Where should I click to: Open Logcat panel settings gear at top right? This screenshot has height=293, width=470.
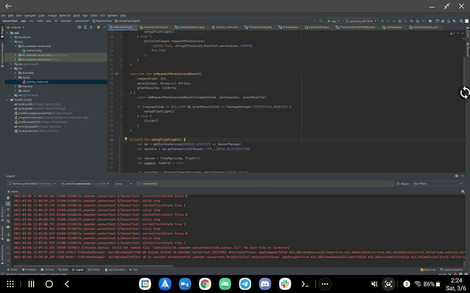pyautogui.click(x=456, y=176)
